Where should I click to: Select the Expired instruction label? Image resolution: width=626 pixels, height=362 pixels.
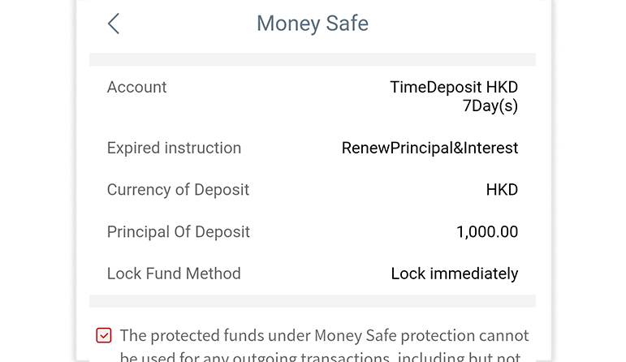tap(174, 148)
